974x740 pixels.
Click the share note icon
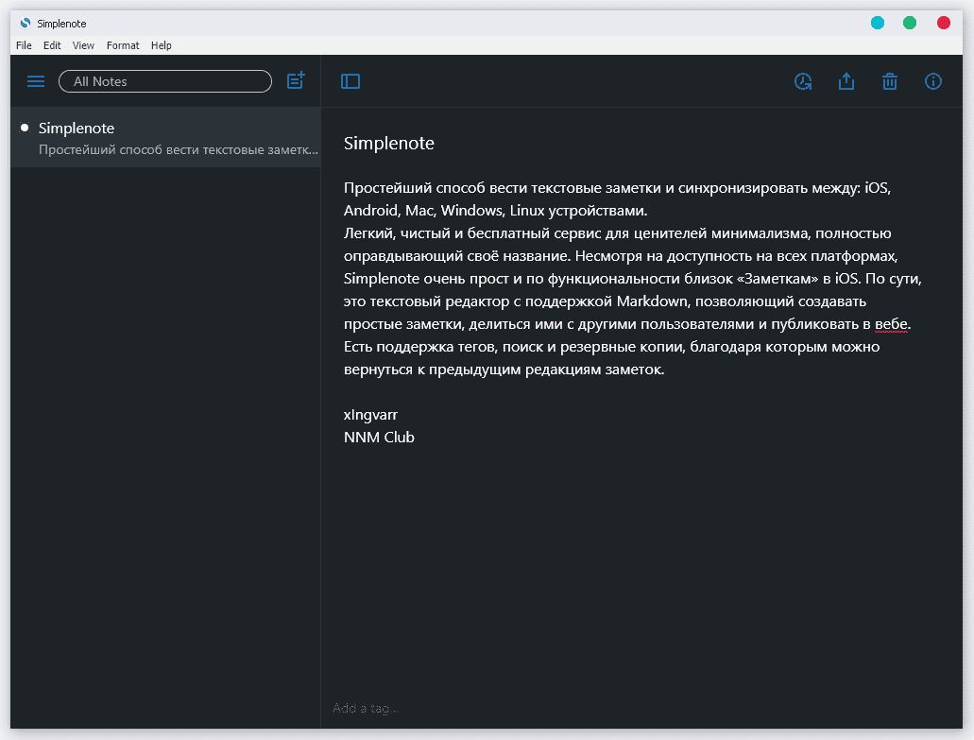846,81
